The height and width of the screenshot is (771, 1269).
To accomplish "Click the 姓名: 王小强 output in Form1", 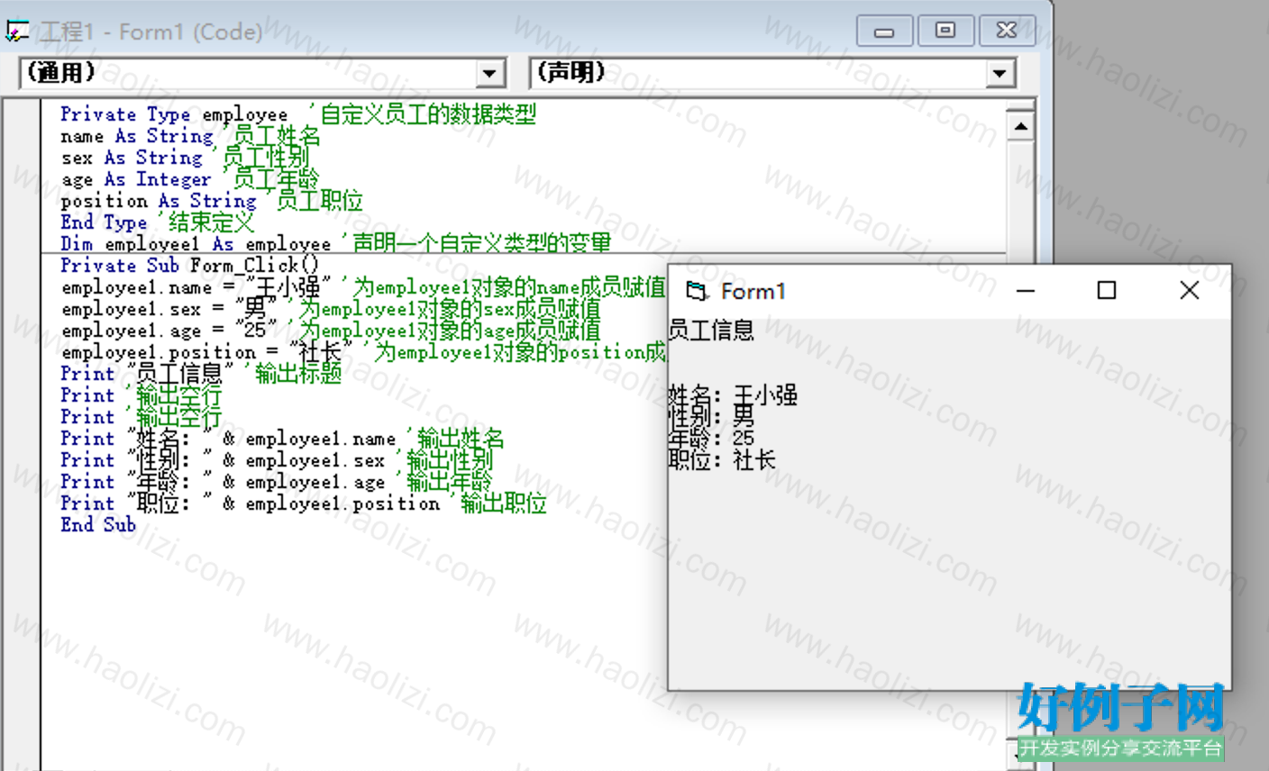I will tap(733, 395).
